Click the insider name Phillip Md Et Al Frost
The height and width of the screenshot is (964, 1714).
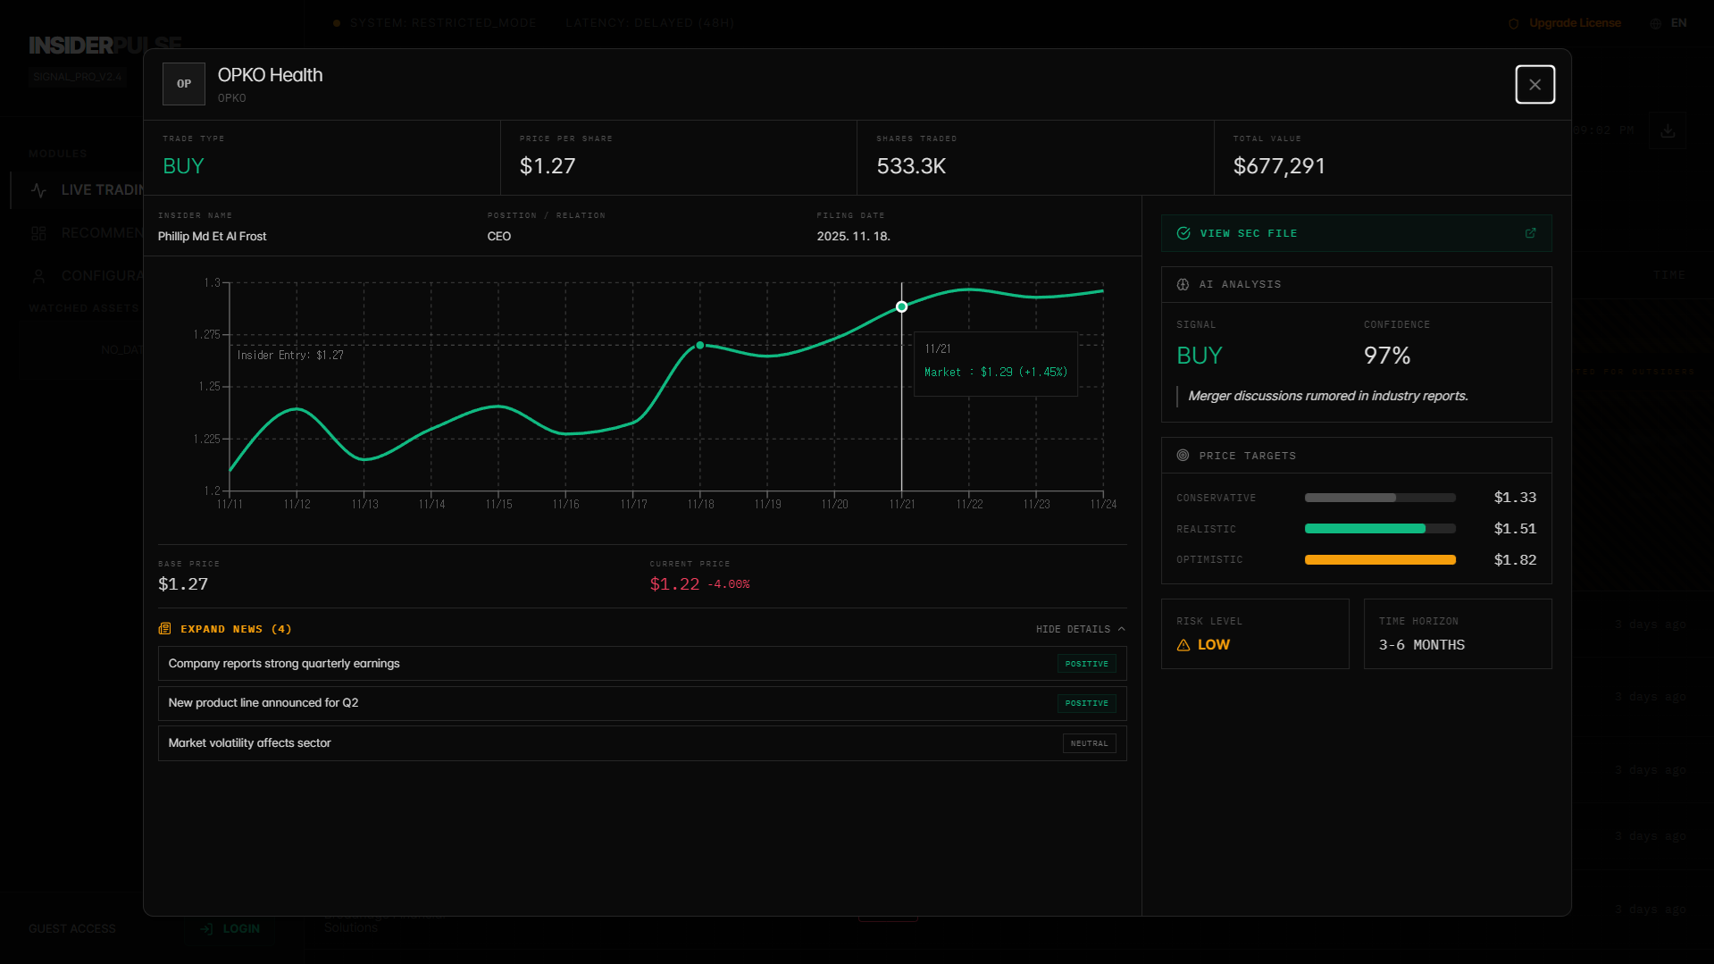pyautogui.click(x=212, y=237)
